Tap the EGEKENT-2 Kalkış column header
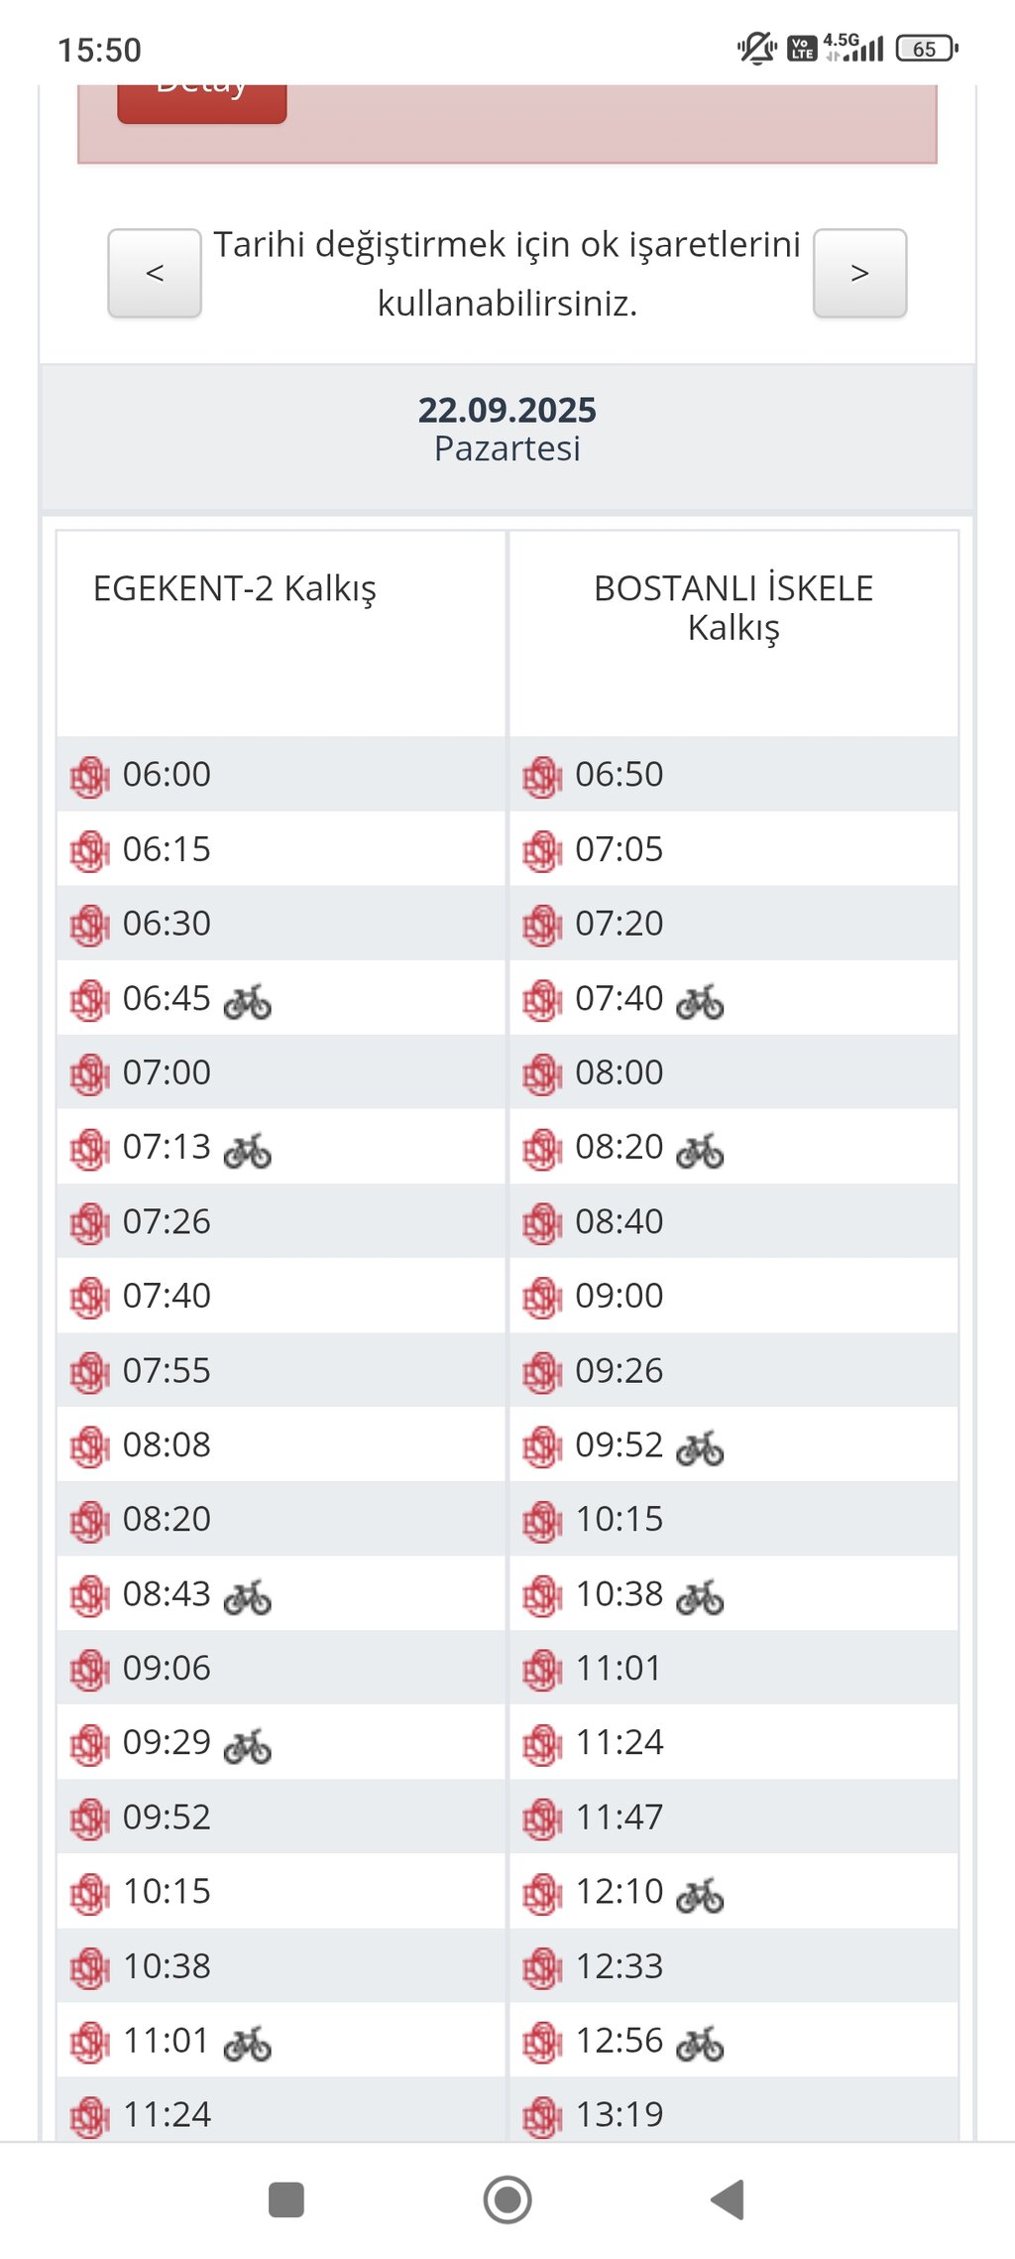 [x=235, y=588]
